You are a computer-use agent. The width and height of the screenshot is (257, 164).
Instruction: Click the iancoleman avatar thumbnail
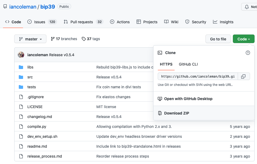click(x=21, y=55)
